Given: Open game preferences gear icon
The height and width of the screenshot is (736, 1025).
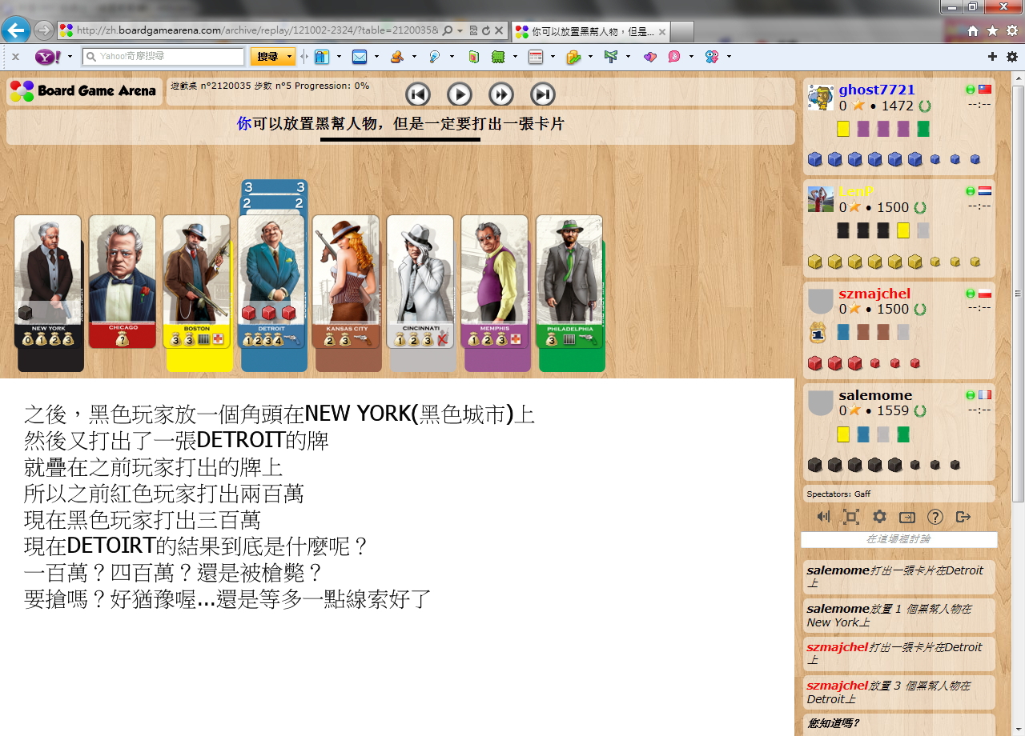Looking at the screenshot, I should (879, 517).
